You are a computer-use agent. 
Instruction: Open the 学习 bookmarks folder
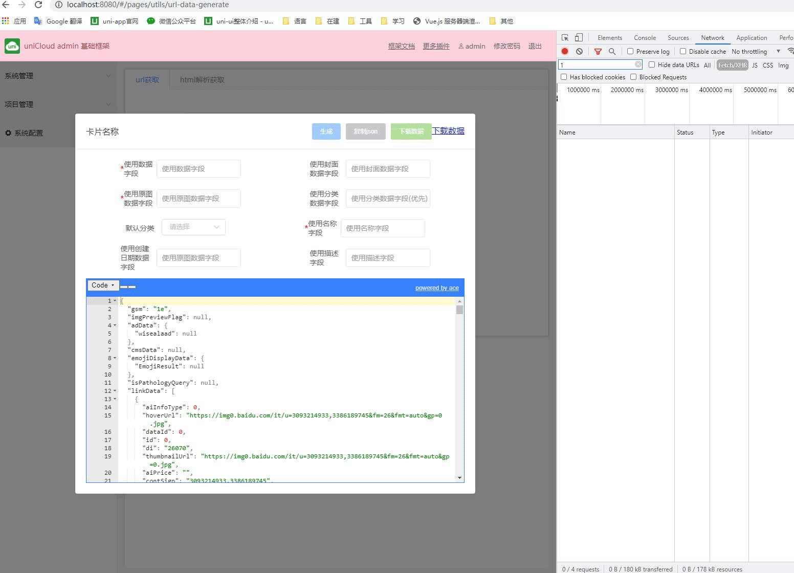(392, 21)
